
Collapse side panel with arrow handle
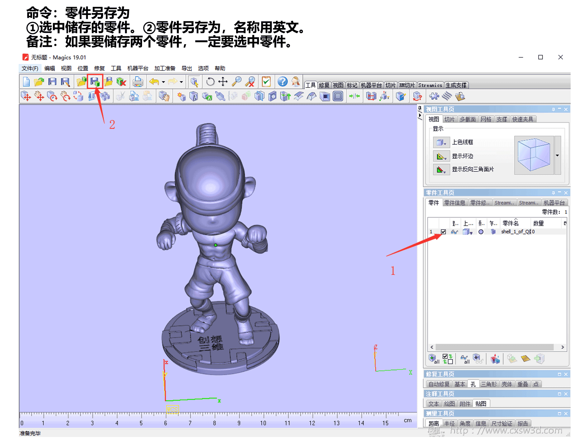pos(420,115)
